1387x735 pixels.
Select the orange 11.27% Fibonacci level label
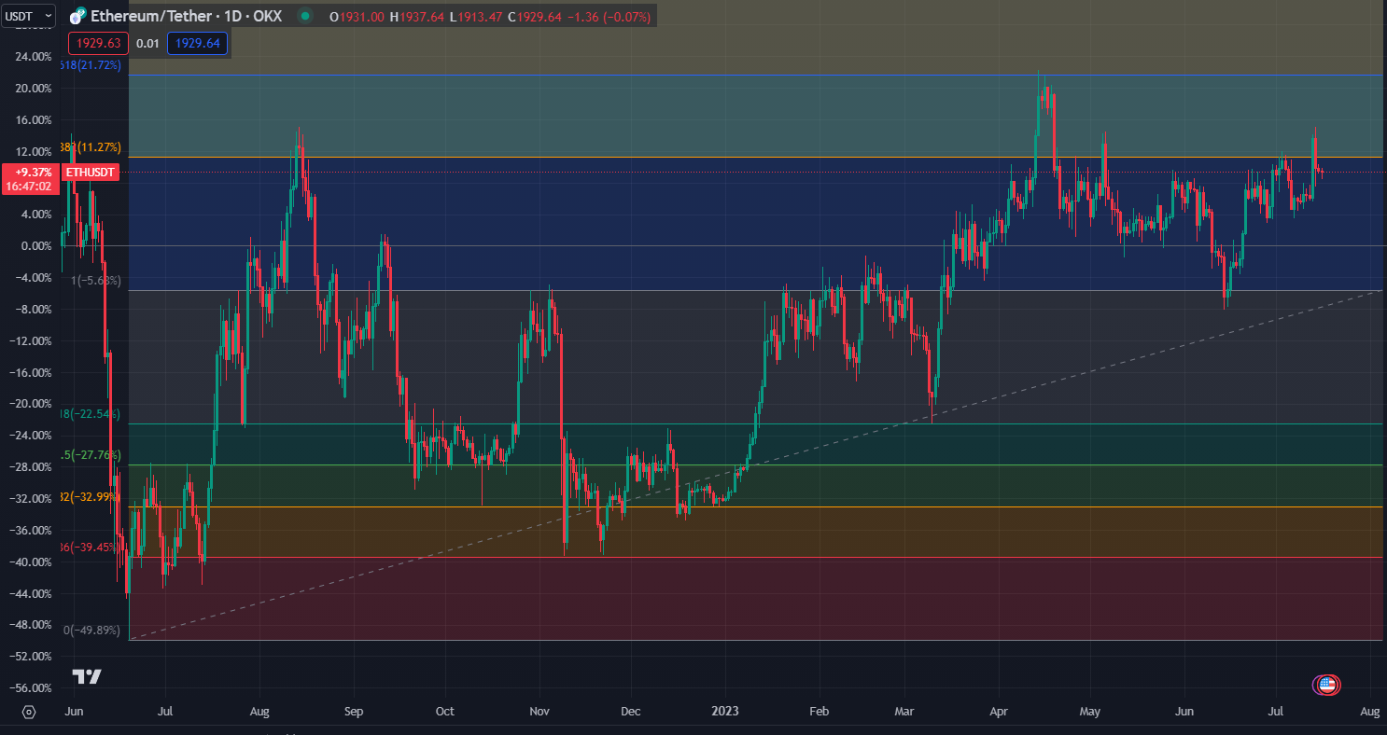click(91, 146)
